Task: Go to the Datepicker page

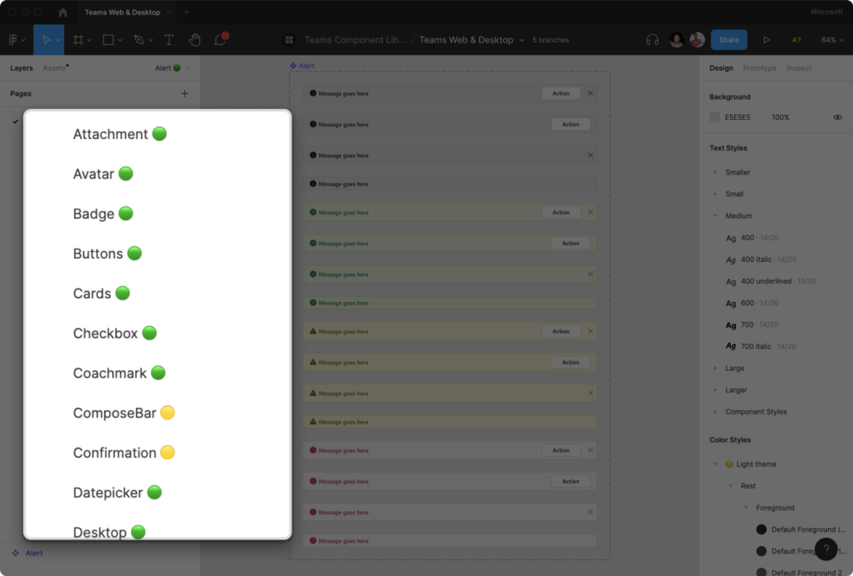Action: (x=117, y=492)
